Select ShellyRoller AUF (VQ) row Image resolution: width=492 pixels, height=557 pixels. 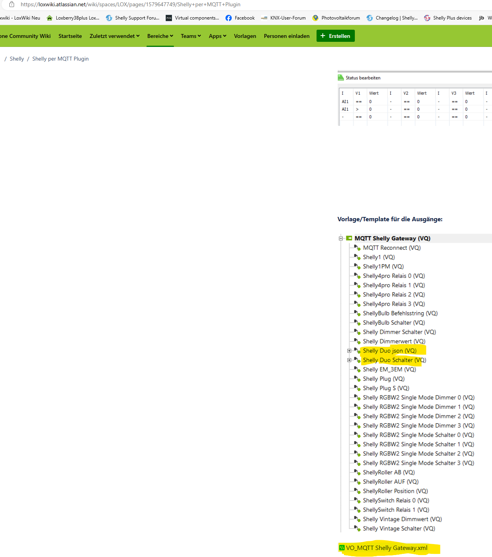pyautogui.click(x=391, y=482)
